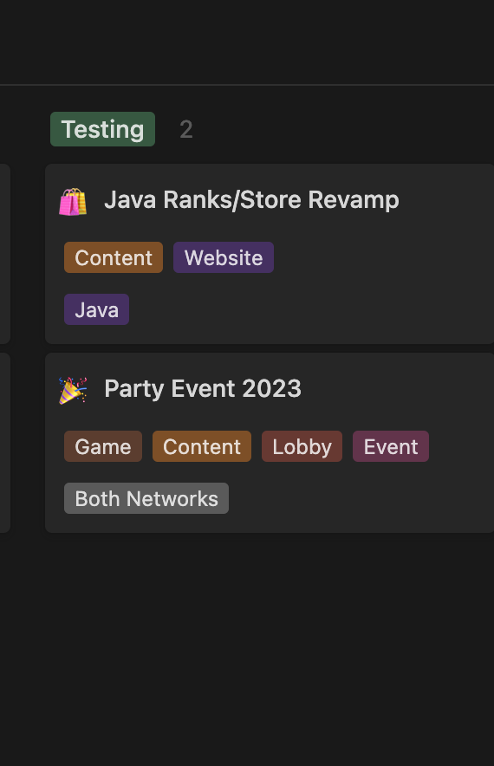Click the Game tag
The image size is (494, 766).
[x=103, y=446]
